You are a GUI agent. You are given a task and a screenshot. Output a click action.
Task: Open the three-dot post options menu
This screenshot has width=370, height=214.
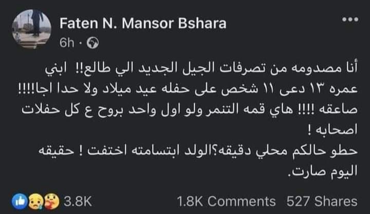click(x=350, y=20)
